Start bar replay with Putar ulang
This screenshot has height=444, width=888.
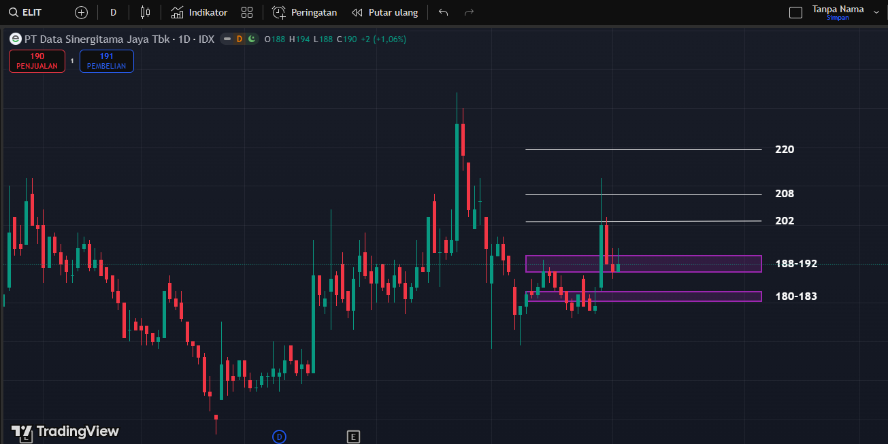click(x=384, y=12)
